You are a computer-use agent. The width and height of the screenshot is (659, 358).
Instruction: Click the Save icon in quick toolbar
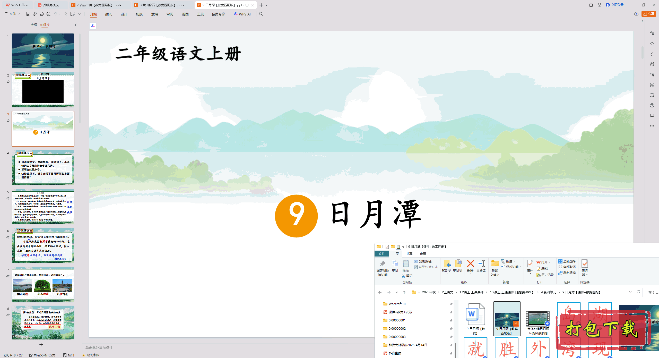tap(28, 14)
